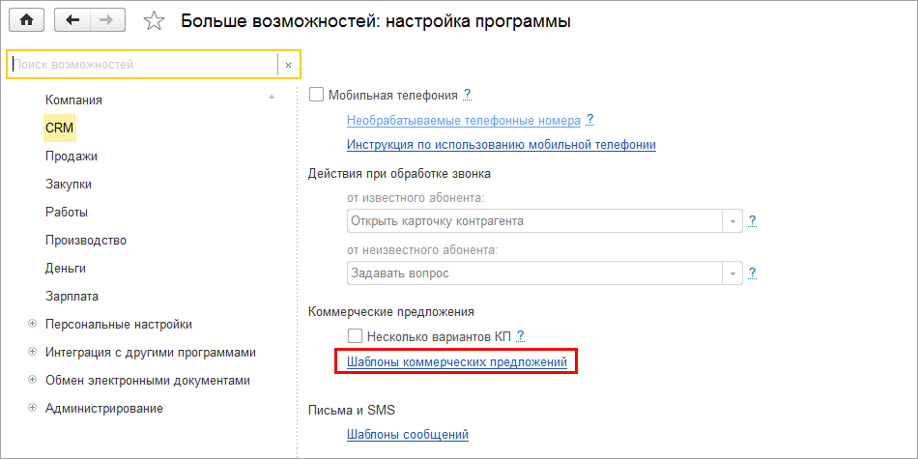This screenshot has width=918, height=459.
Task: Open the Зарплата section
Action: (72, 297)
